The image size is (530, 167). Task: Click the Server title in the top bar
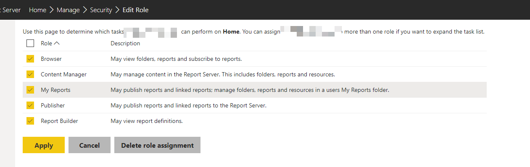11,10
